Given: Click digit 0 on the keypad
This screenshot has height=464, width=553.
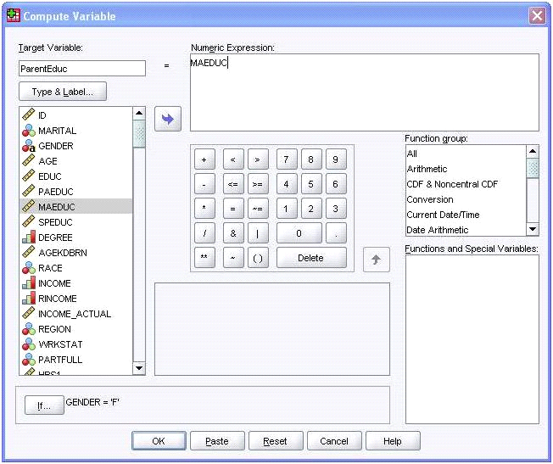Looking at the screenshot, I should (x=299, y=233).
